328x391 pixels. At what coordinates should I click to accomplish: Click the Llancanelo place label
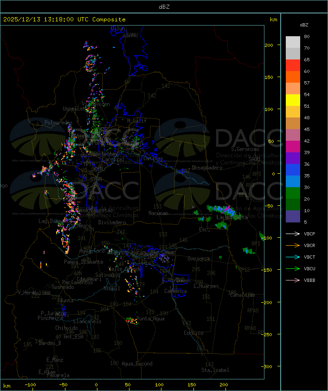click(87, 321)
